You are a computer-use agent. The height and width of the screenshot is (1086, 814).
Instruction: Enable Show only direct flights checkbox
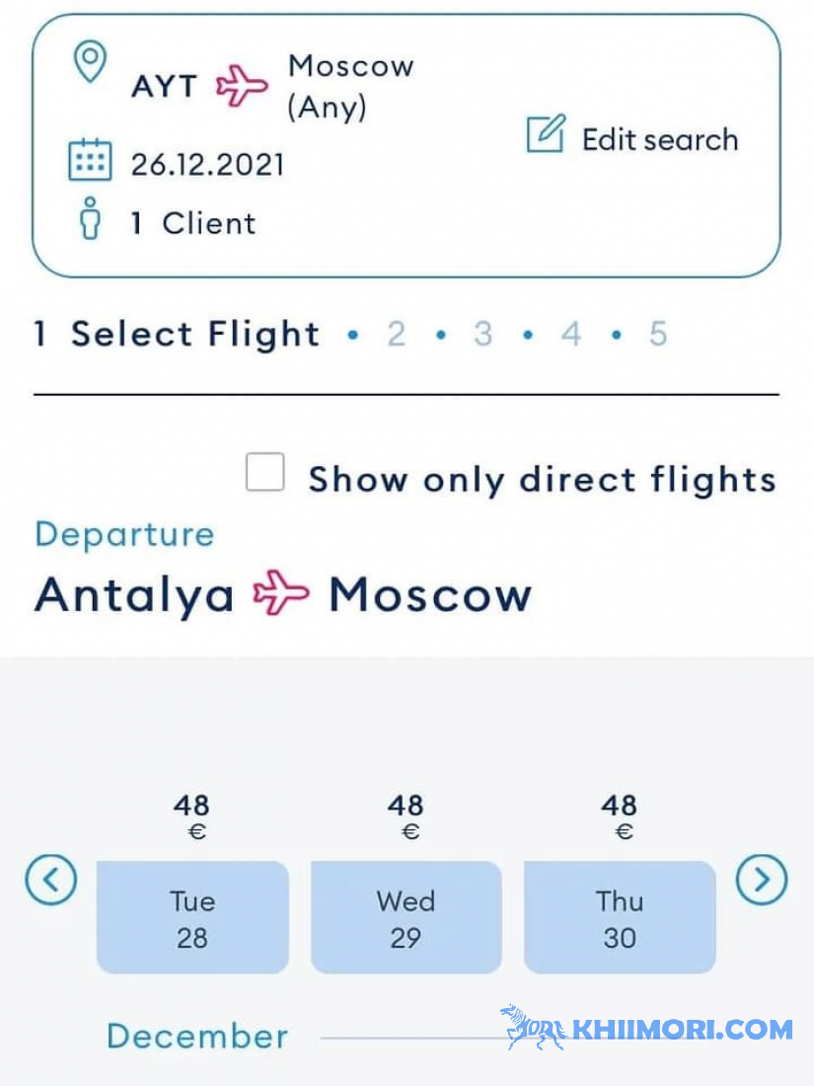pos(265,472)
